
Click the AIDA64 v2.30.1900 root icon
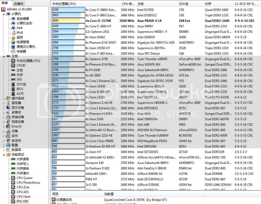(x=4, y=9)
